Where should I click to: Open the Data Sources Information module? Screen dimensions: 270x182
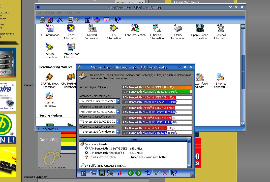tap(71, 51)
